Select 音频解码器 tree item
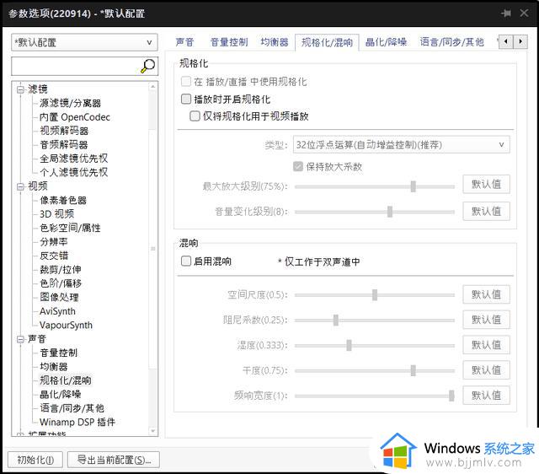539x474 pixels. [x=64, y=144]
